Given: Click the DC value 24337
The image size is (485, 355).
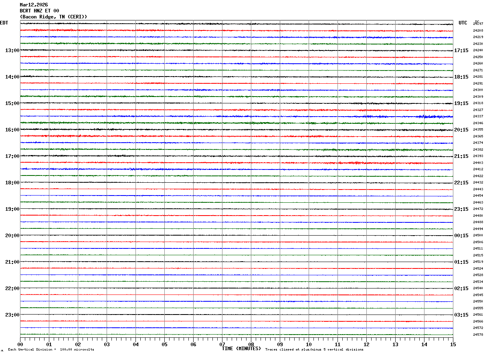Looking at the screenshot, I should [478, 116].
